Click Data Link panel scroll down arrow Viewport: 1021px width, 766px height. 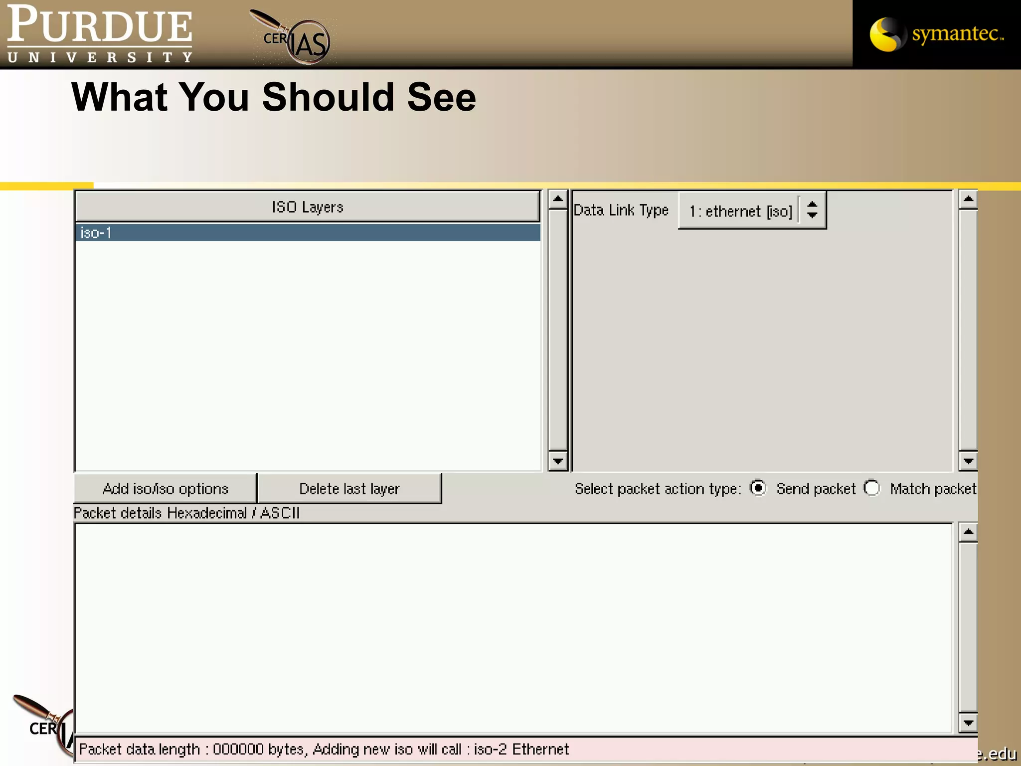(968, 461)
